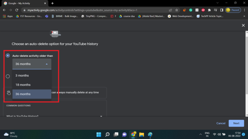The height and width of the screenshot is (139, 248).
Task: Click the Next button
Action: pos(236,123)
